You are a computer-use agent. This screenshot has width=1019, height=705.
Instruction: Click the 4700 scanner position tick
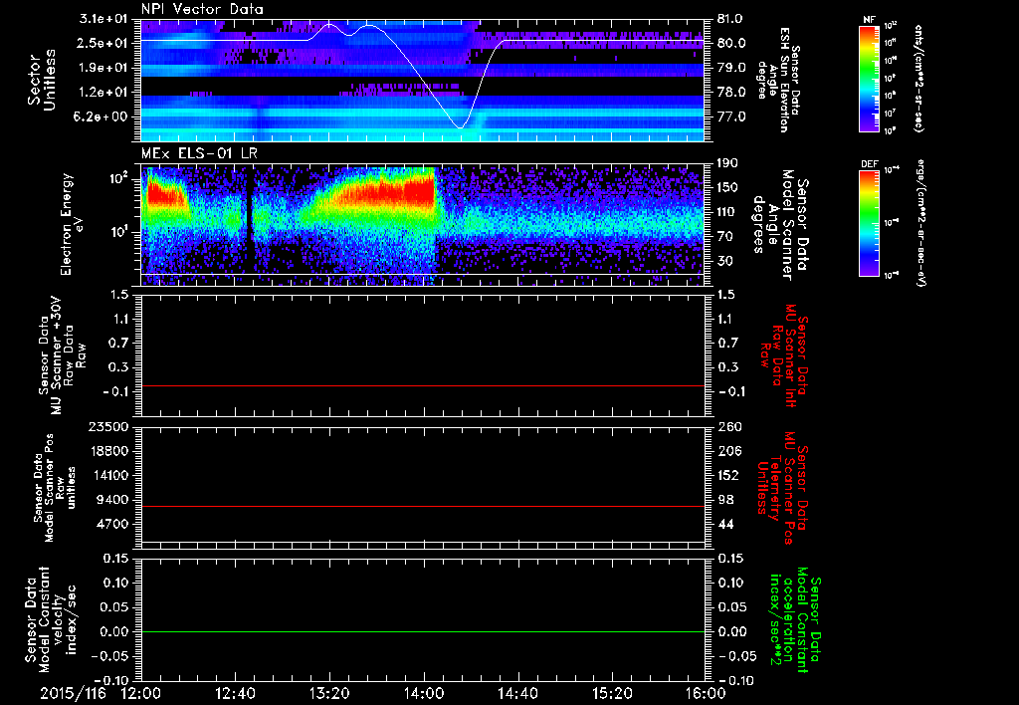[x=114, y=524]
